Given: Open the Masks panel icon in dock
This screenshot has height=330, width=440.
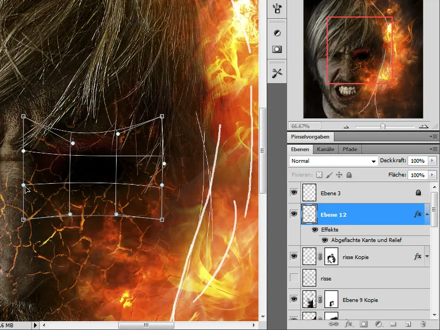Looking at the screenshot, I should (277, 50).
